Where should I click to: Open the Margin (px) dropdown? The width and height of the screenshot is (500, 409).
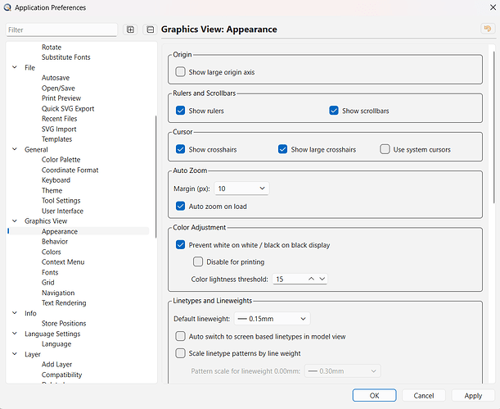pyautogui.click(x=241, y=189)
